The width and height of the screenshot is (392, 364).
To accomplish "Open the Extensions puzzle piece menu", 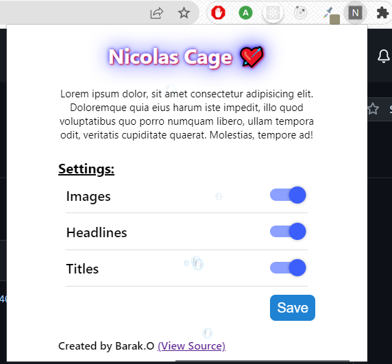I will pos(382,12).
